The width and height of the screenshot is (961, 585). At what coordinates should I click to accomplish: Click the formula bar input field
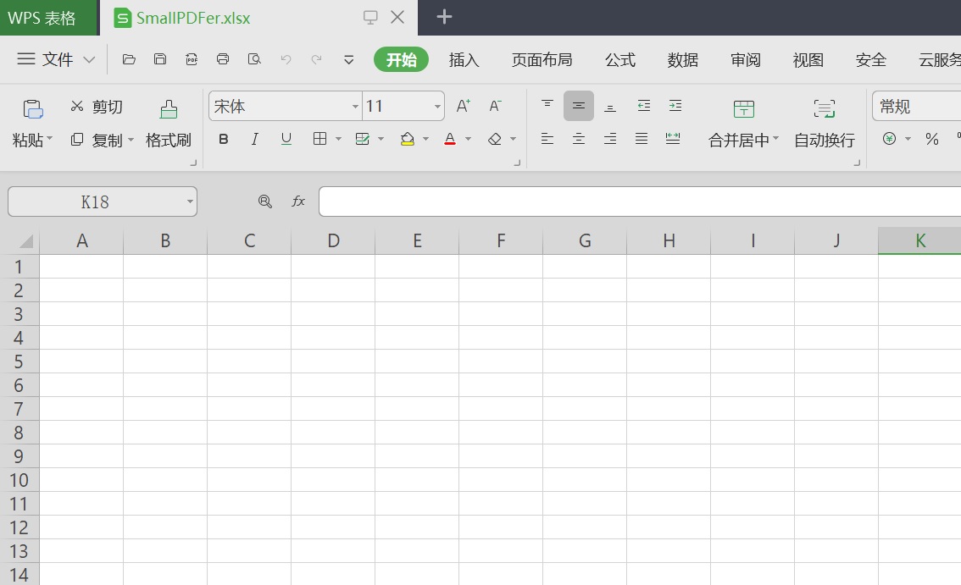[640, 201]
